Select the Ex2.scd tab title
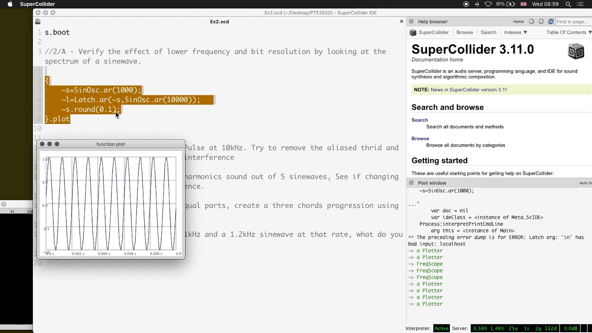Viewport: 592px width, 333px height. pos(219,22)
